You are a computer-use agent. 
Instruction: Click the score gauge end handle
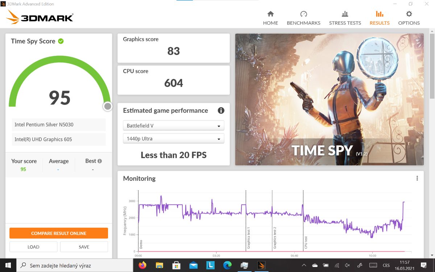107,106
